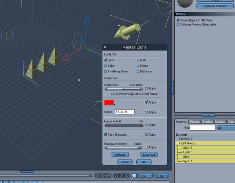
Task: Select the middle cone in the viewport
Action: click(43, 62)
